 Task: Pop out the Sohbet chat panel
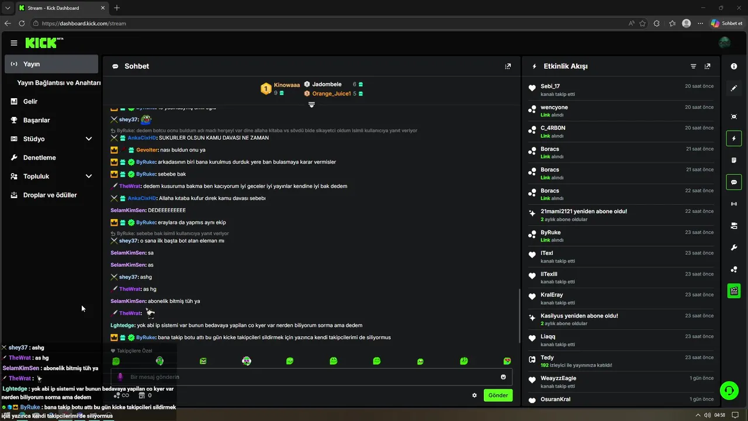(x=508, y=66)
